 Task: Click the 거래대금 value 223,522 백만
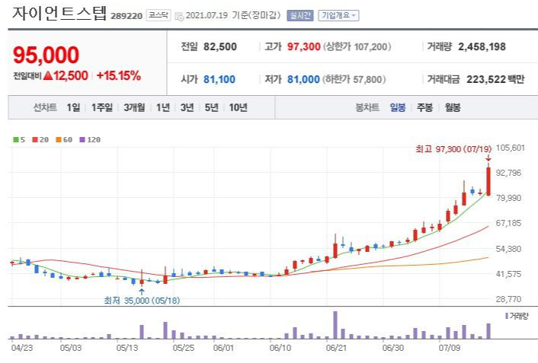[x=495, y=79]
